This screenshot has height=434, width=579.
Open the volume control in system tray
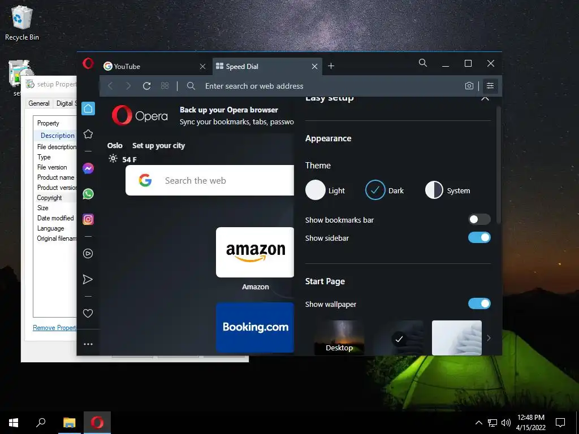coord(506,423)
